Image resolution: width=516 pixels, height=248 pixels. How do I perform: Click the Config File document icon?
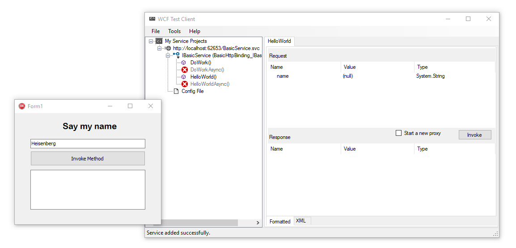pos(176,91)
